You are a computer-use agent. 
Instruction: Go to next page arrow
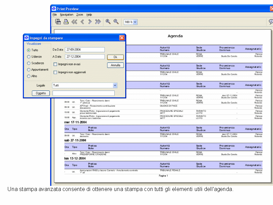point(90,22)
